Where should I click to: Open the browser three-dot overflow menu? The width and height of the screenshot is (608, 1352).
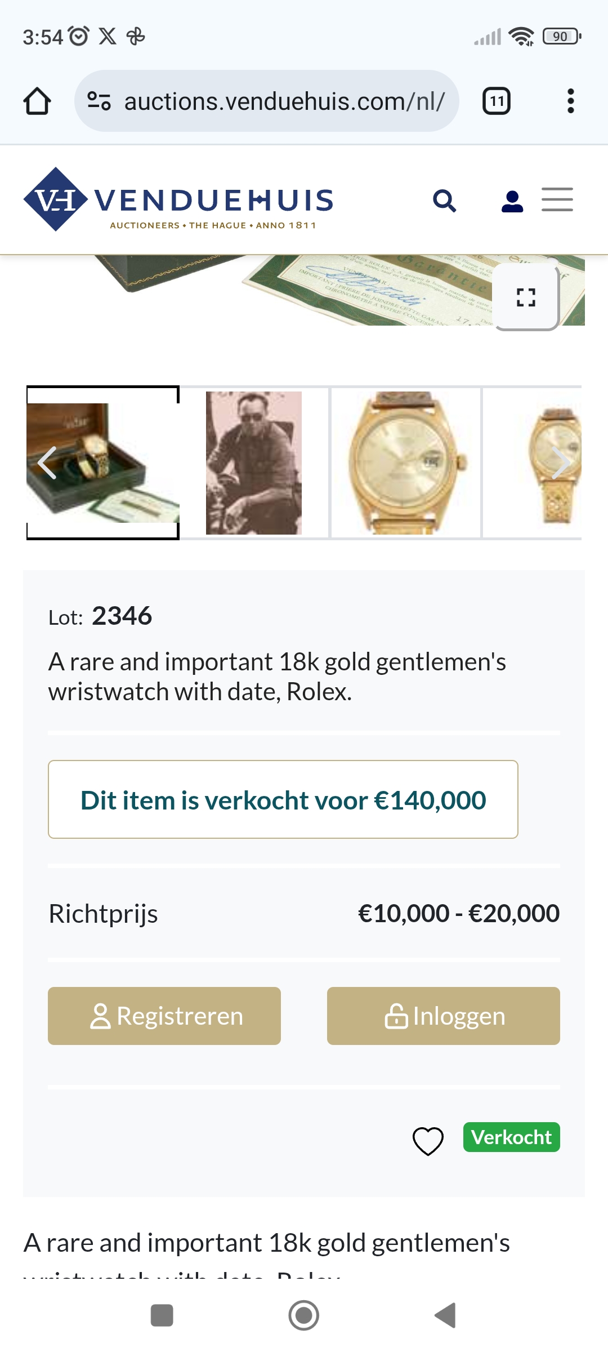point(570,101)
